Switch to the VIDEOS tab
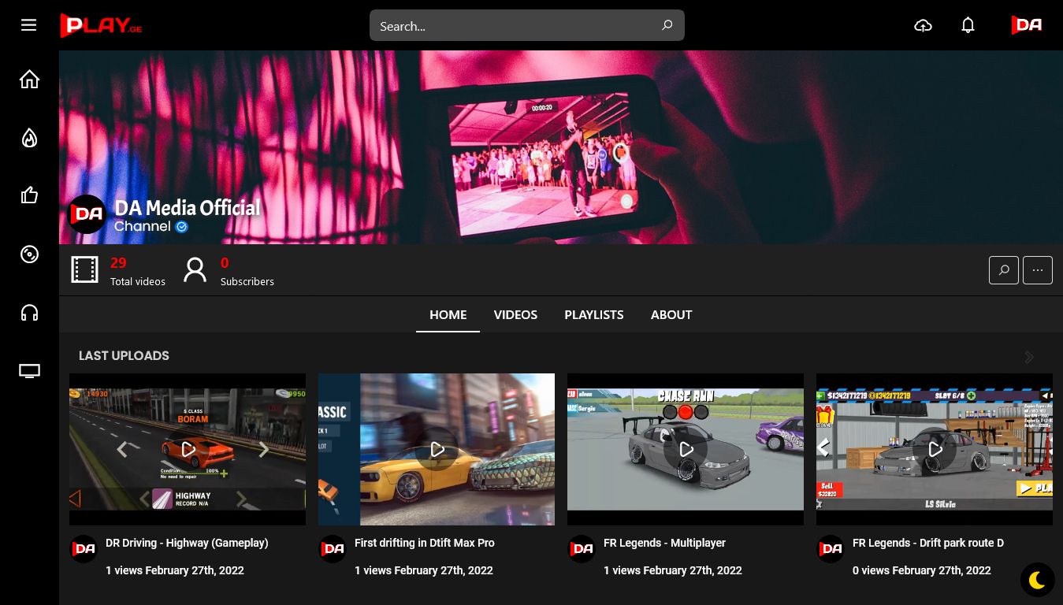 coord(515,314)
